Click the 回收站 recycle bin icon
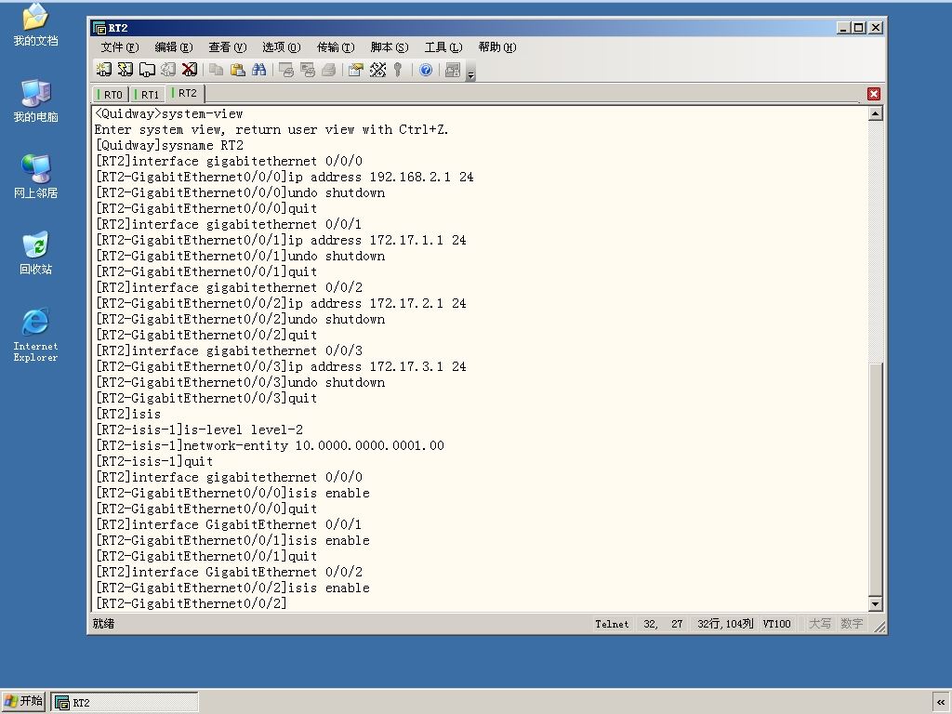This screenshot has height=714, width=952. (35, 253)
